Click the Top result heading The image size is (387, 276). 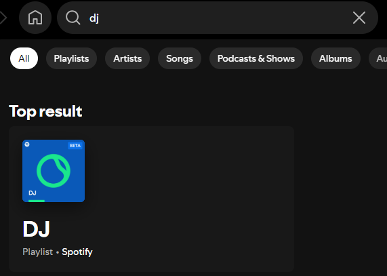click(x=45, y=111)
